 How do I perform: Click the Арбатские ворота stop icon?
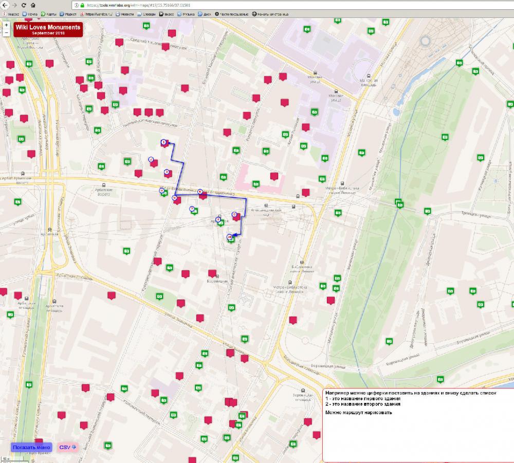click(104, 186)
